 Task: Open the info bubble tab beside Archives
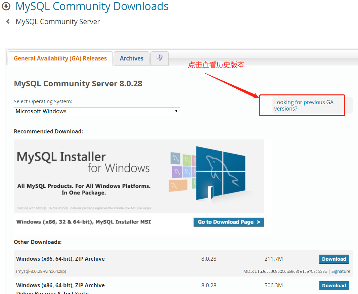159,58
